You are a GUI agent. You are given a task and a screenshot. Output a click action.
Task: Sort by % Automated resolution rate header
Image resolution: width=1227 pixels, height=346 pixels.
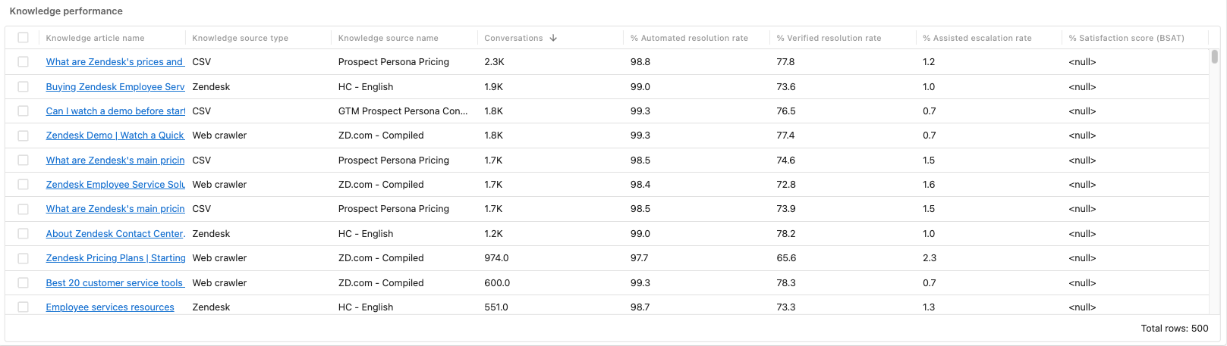point(689,38)
